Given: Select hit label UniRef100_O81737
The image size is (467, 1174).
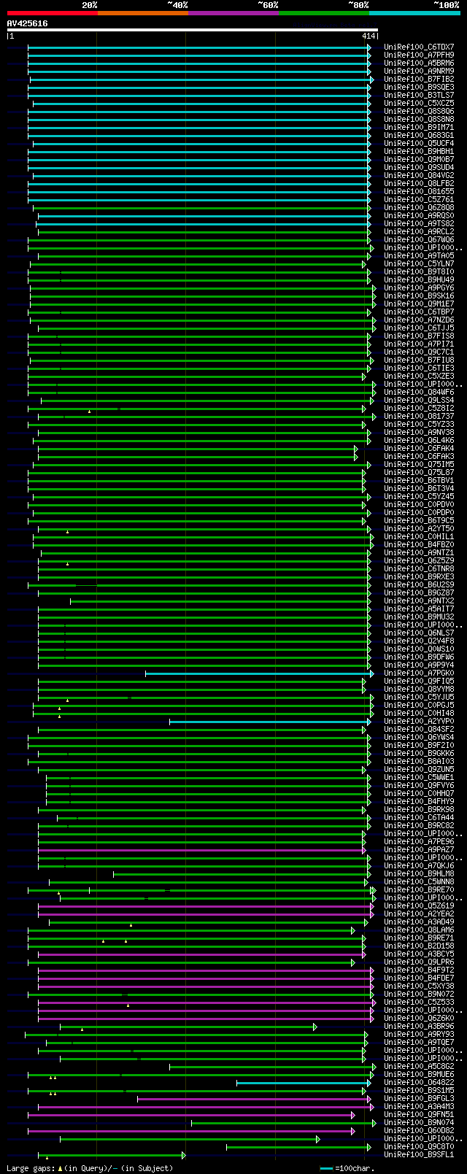Looking at the screenshot, I should pos(419,416).
